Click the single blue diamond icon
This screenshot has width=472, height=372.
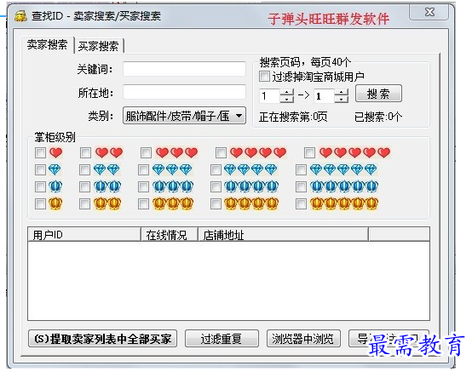pos(55,170)
